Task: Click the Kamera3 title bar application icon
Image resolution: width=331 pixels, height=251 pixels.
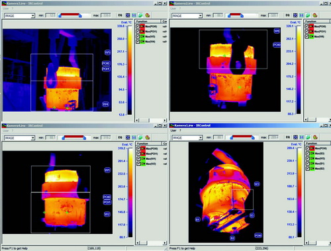Action: [x=4, y=3]
